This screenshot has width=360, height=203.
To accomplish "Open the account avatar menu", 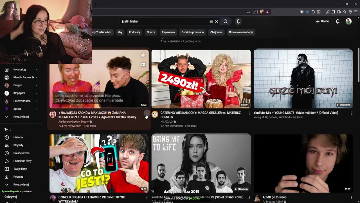I will pyautogui.click(x=348, y=21).
